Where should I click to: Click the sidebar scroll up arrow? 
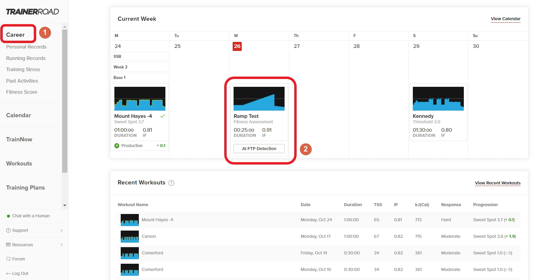pyautogui.click(x=65, y=27)
